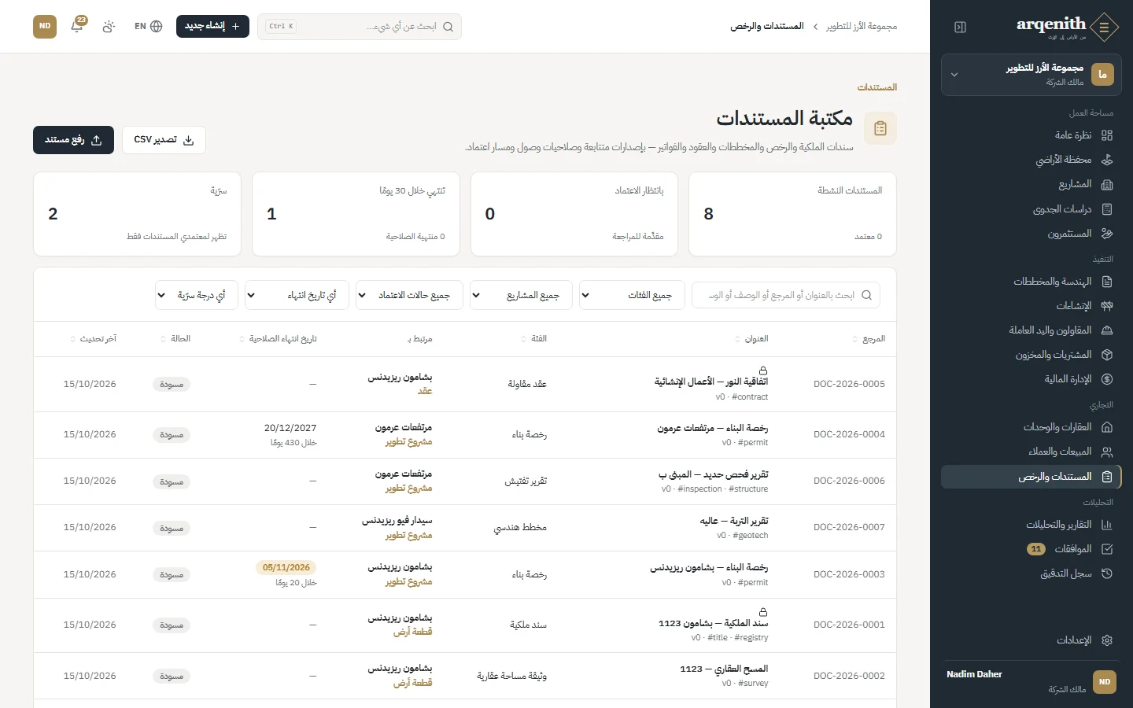Open اتفاقية النور — الأعمال الإنشائية document
1133x708 pixels.
tap(711, 382)
